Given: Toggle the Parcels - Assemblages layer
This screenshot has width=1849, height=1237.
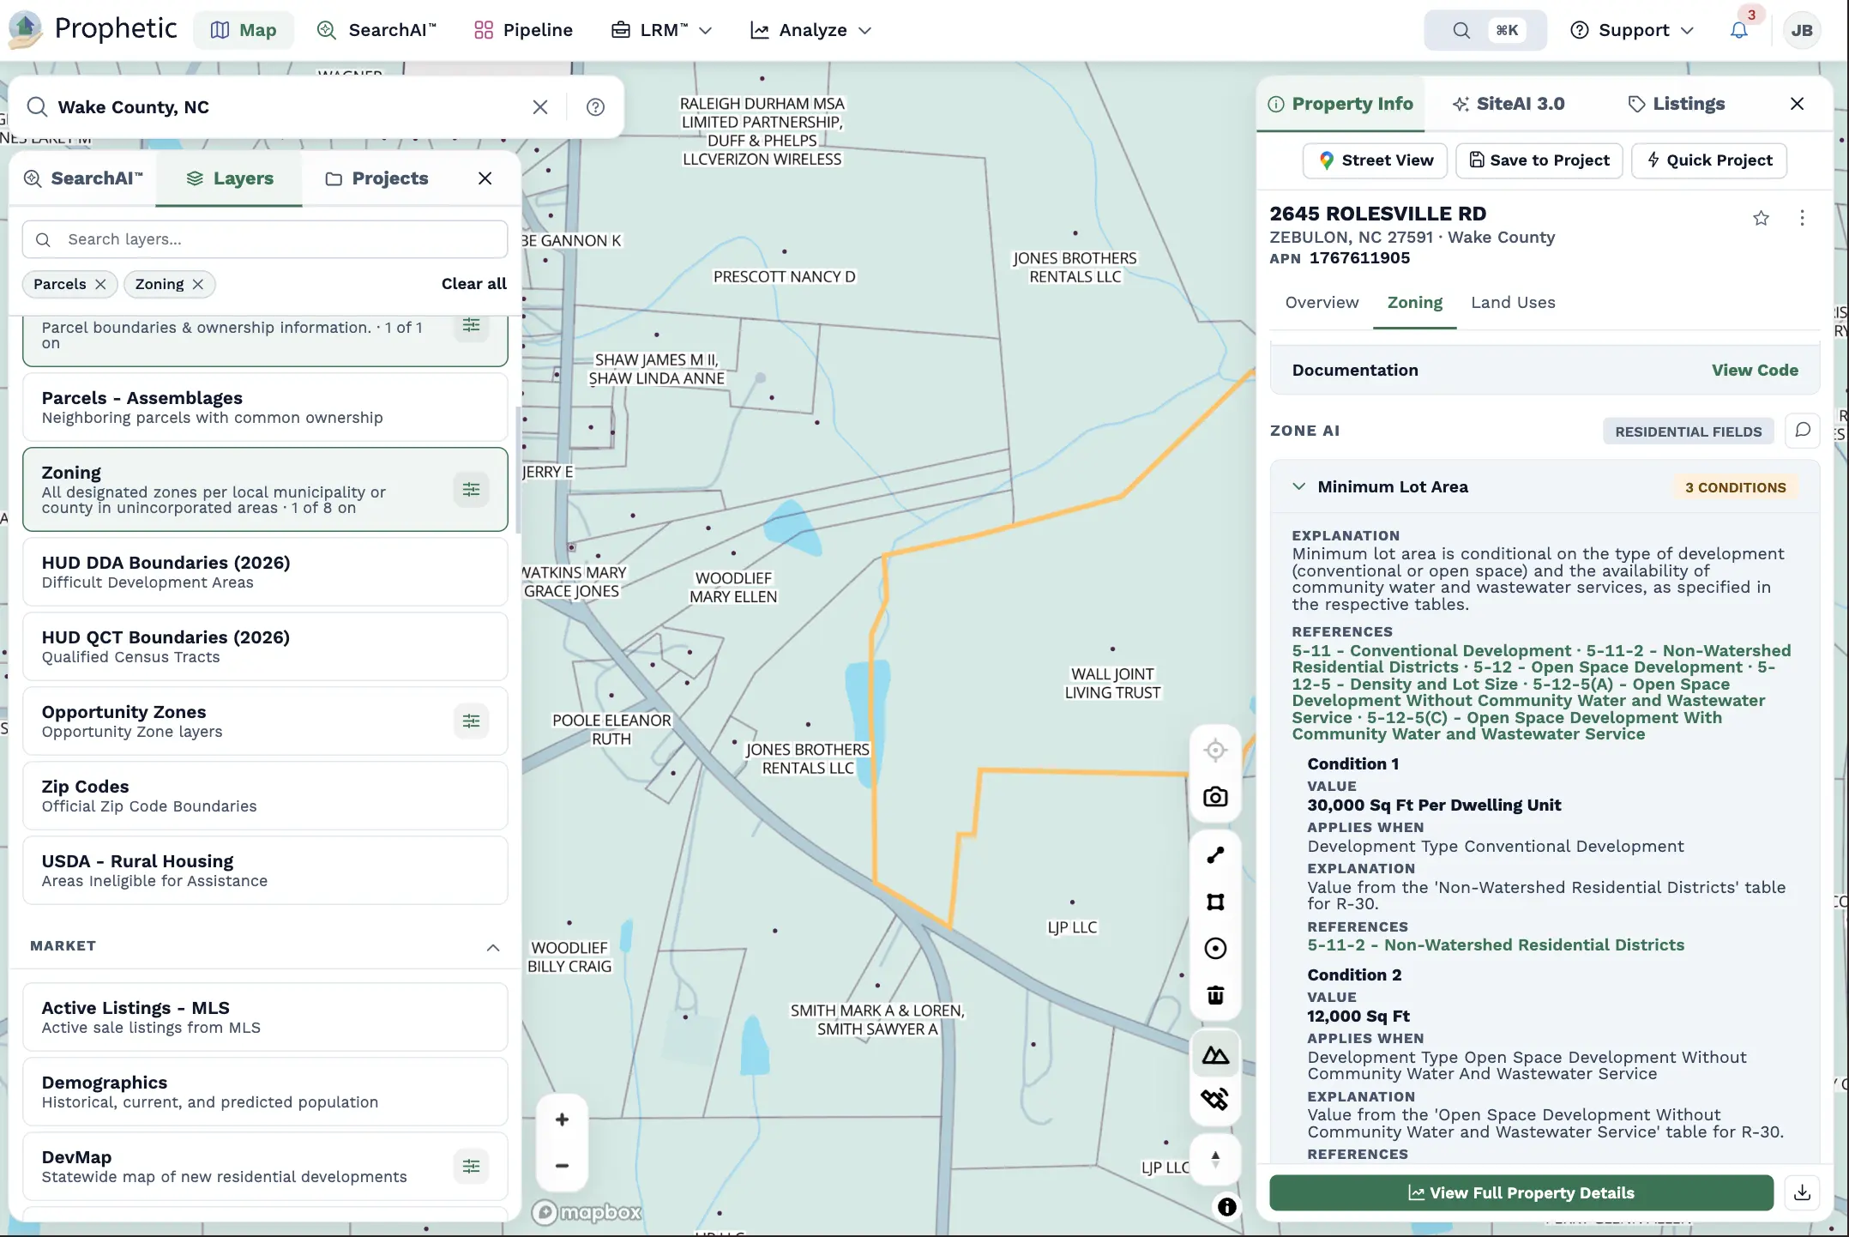Looking at the screenshot, I should point(265,407).
